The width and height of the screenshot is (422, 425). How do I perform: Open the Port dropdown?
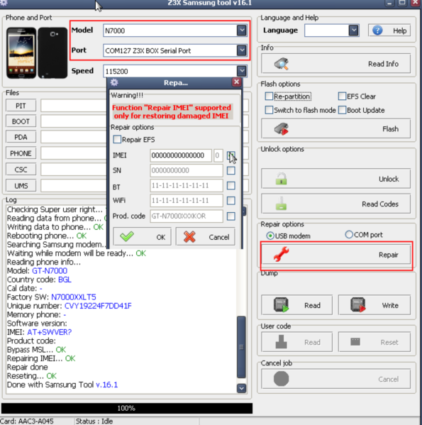coord(241,50)
